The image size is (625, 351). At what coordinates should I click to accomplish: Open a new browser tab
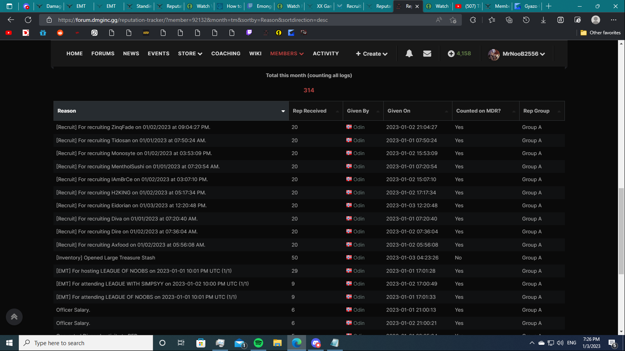coord(548,6)
